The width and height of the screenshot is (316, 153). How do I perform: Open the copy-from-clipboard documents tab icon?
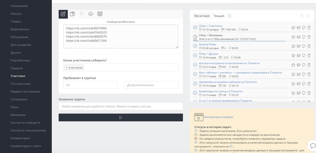(72, 14)
